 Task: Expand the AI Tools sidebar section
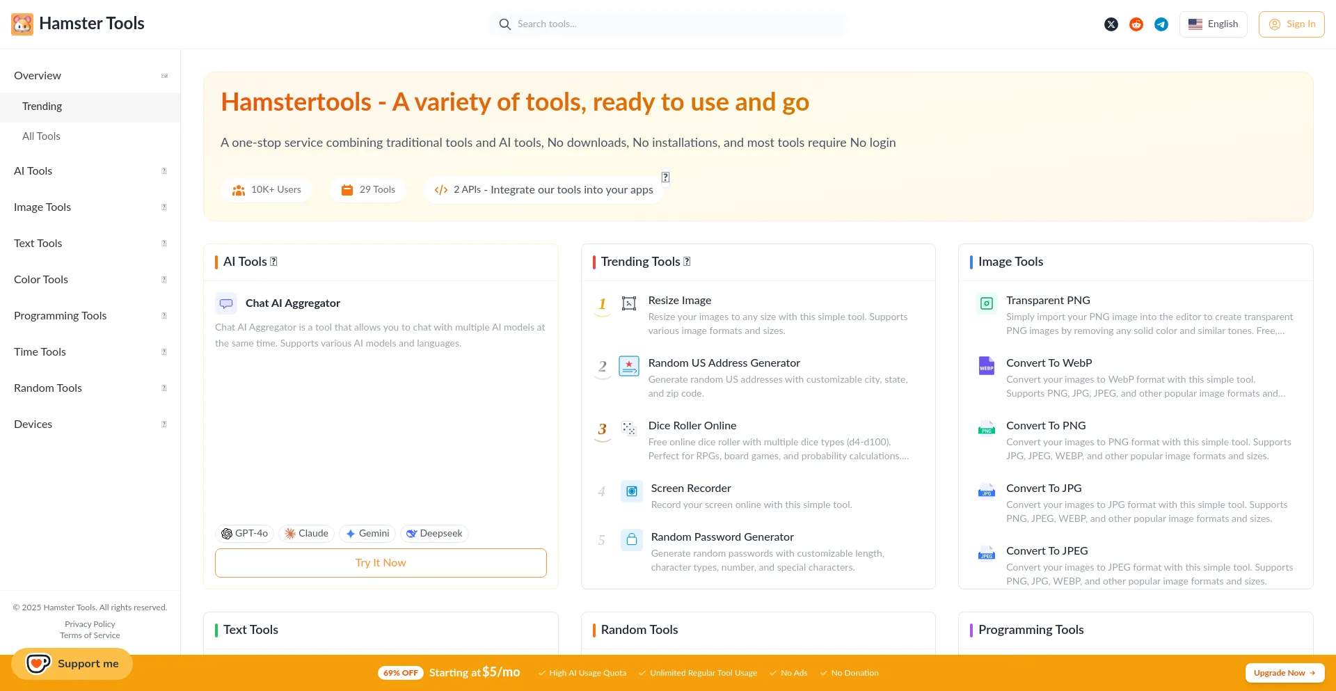(90, 171)
